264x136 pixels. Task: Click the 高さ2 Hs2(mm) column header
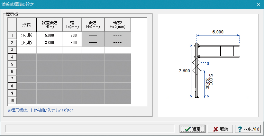pos(118,25)
